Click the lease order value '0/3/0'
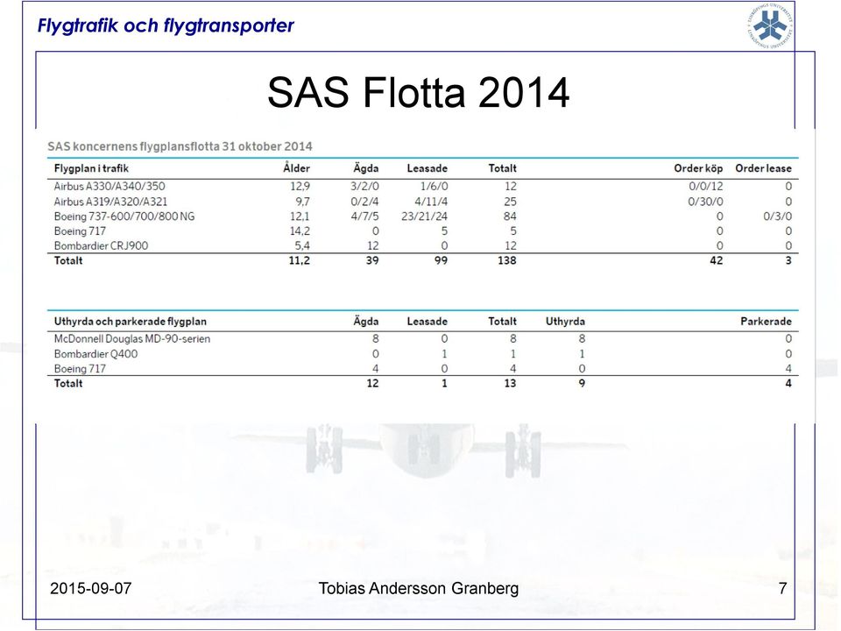This screenshot has height=631, width=841. click(x=778, y=216)
